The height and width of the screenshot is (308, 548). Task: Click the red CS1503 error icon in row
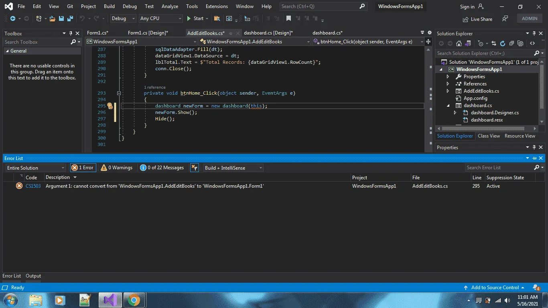19,186
